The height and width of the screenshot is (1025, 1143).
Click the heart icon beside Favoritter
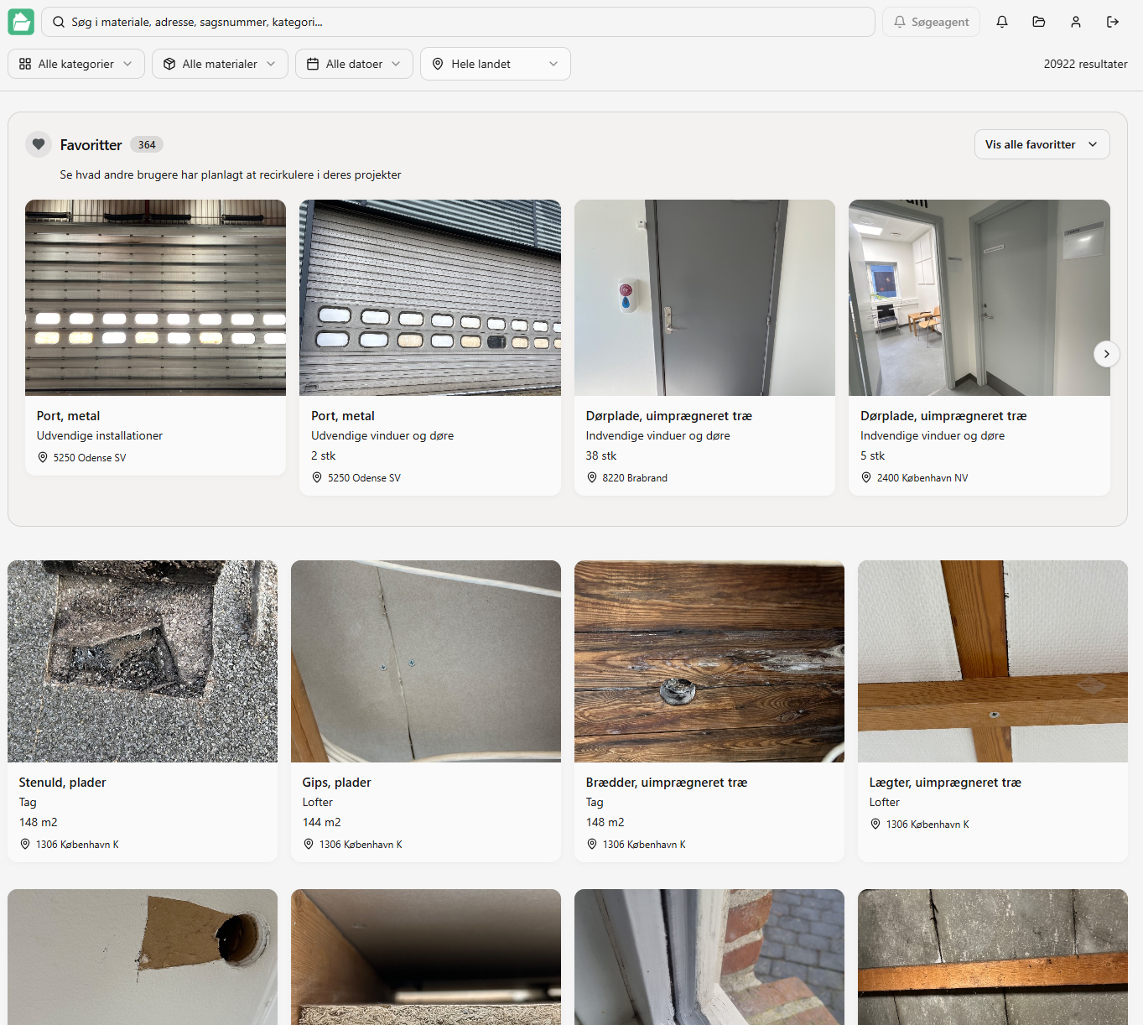[39, 144]
